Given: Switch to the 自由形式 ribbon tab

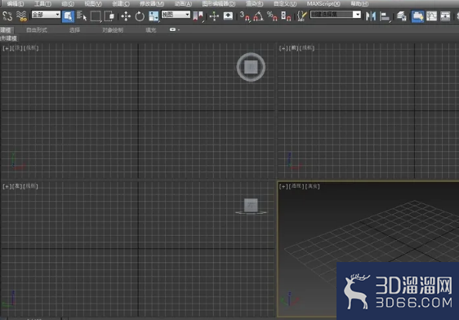Looking at the screenshot, I should coord(37,30).
